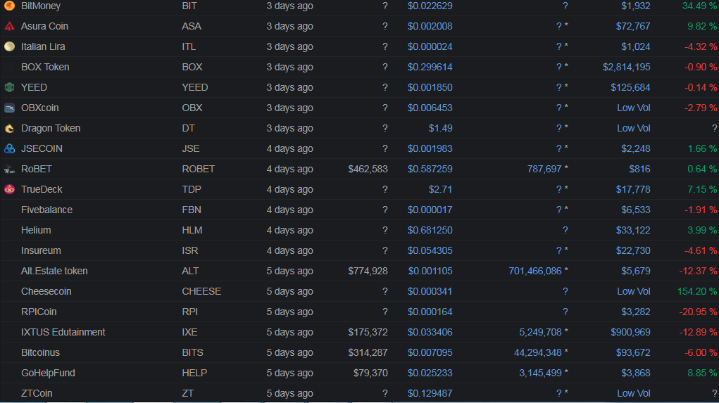Click Bitcoinus volume $93,672

(x=633, y=352)
